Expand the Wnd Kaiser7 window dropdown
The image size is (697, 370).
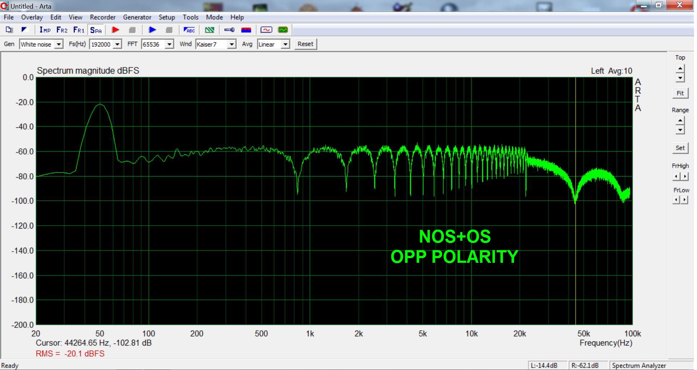click(232, 44)
